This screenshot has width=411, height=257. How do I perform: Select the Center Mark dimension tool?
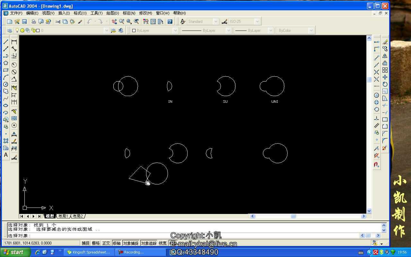[14, 125]
